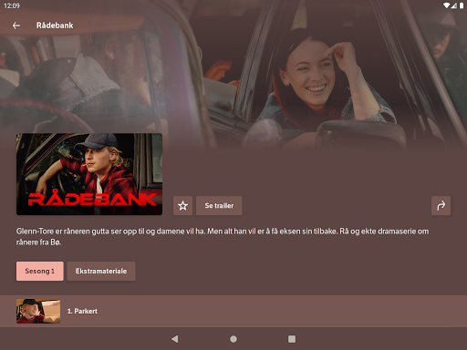Open the episode 1 Parkert thumbnail
Image resolution: width=467 pixels, height=350 pixels.
[x=38, y=311]
